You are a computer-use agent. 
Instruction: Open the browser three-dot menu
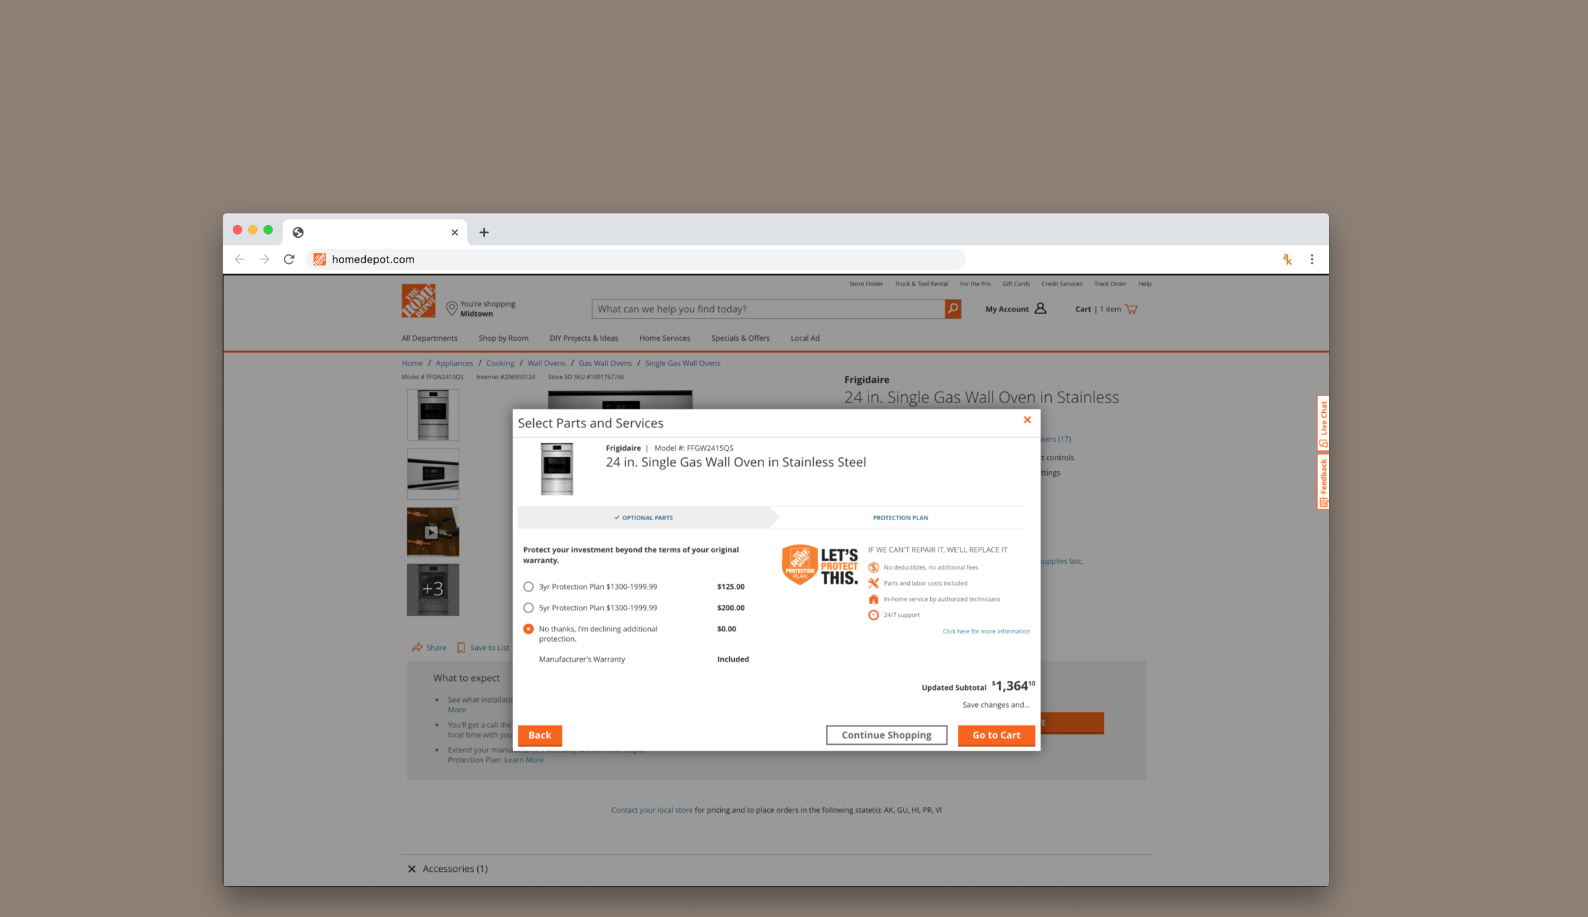pyautogui.click(x=1312, y=259)
